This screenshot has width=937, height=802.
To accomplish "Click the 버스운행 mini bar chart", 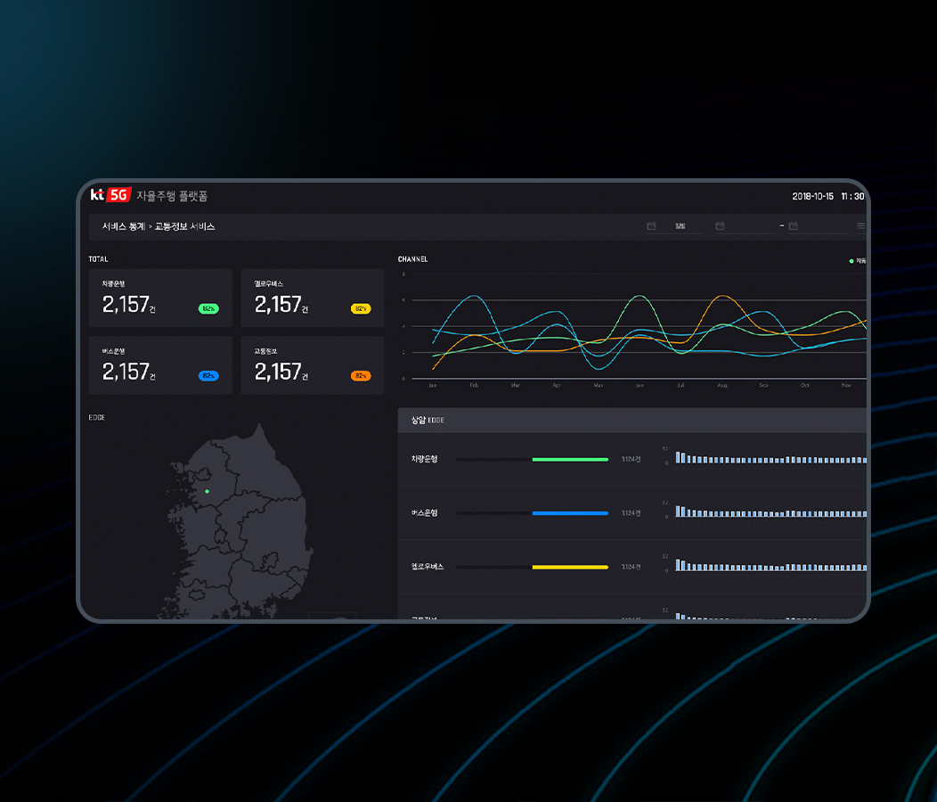I will point(770,511).
